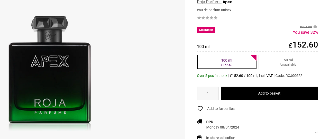
Task: Click the Add to favourites text link
Action: [221, 109]
